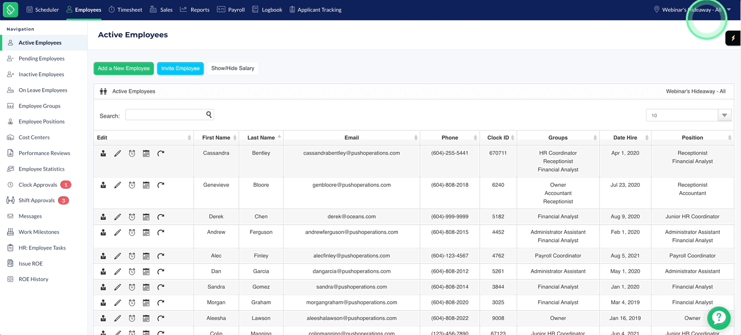Click the profile icon in Genevieve Bloore's row

coord(103,185)
